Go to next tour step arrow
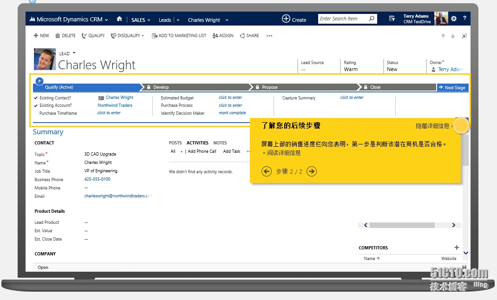The height and width of the screenshot is (300, 497). click(312, 171)
